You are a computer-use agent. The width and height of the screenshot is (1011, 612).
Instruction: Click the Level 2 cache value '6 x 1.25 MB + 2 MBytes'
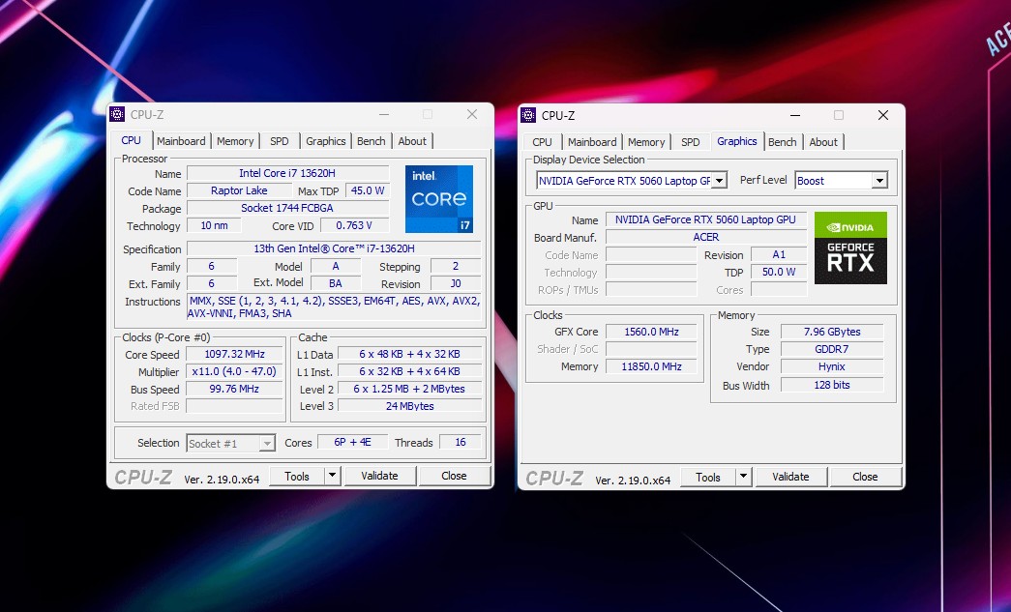click(x=410, y=389)
